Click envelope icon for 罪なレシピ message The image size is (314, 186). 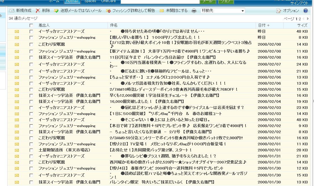(x=17, y=156)
